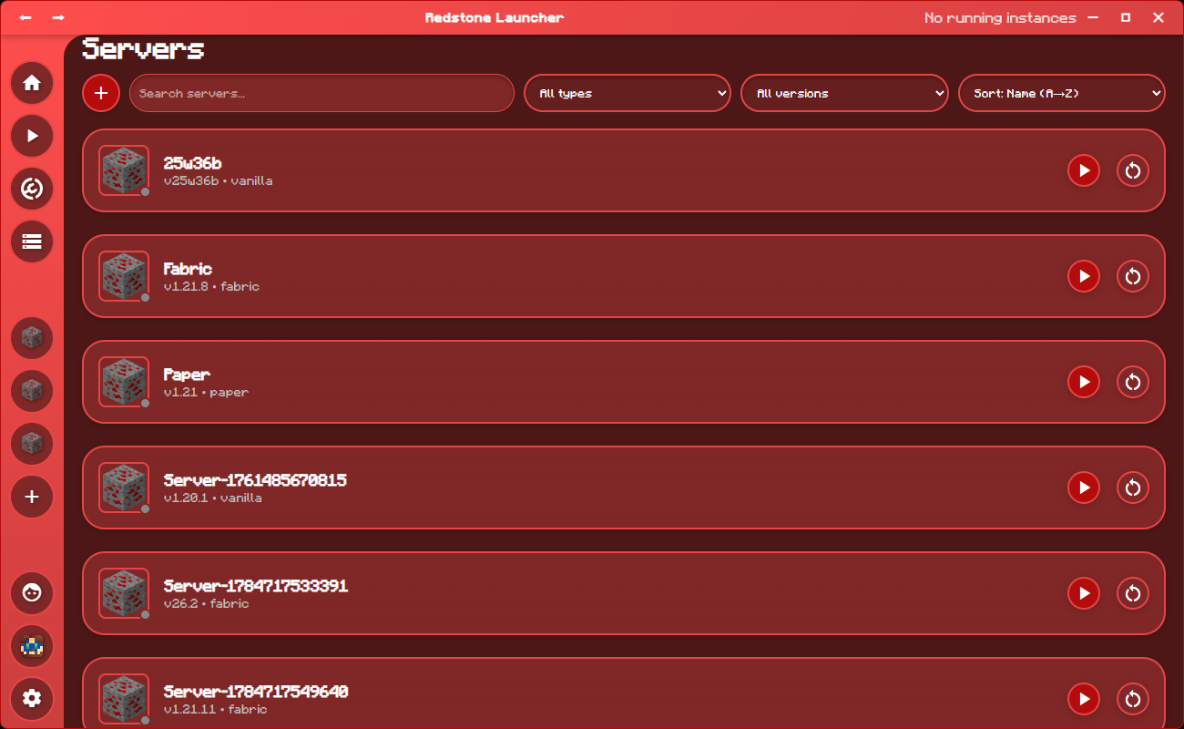Select the Server-1784717533391 title
The width and height of the screenshot is (1184, 729).
[x=256, y=586]
